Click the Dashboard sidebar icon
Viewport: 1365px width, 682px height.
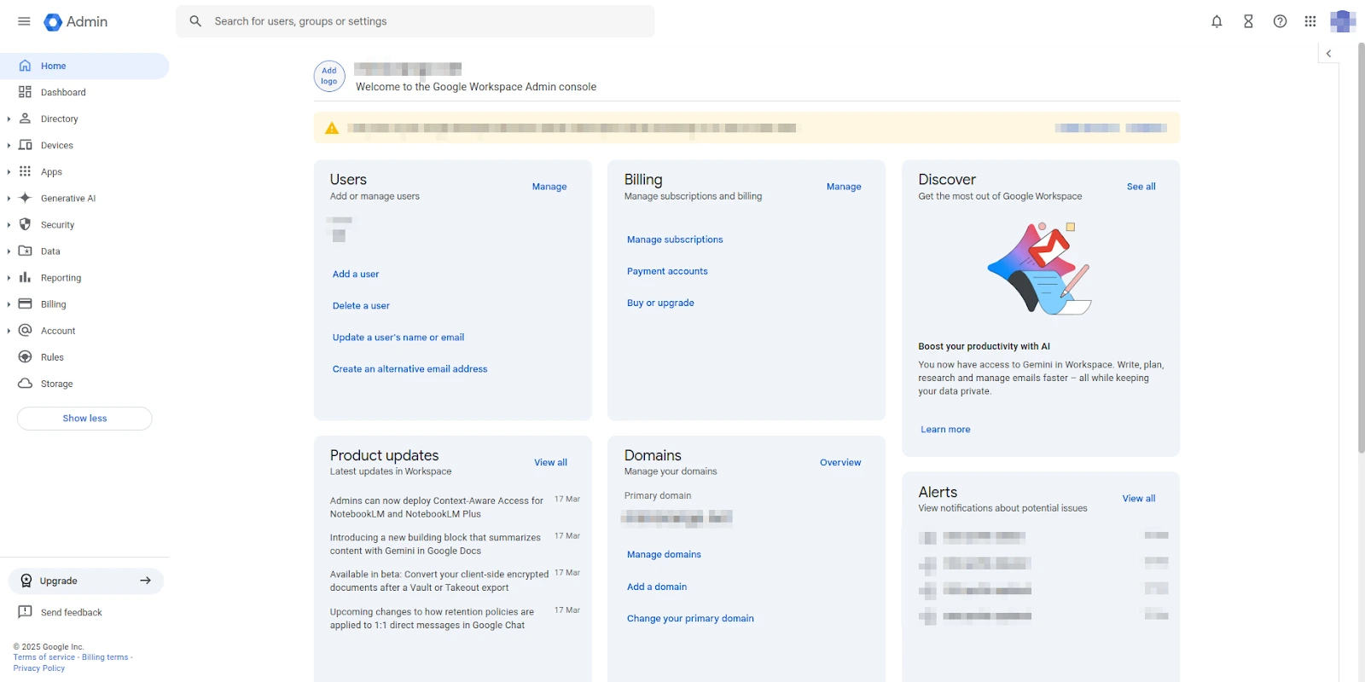pyautogui.click(x=25, y=92)
